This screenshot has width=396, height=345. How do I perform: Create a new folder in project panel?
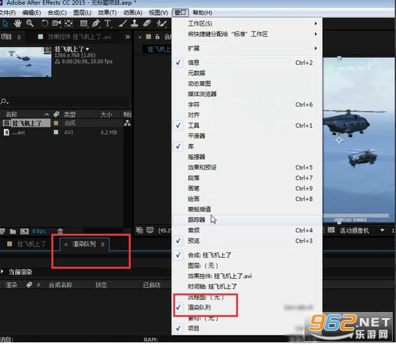point(13,231)
